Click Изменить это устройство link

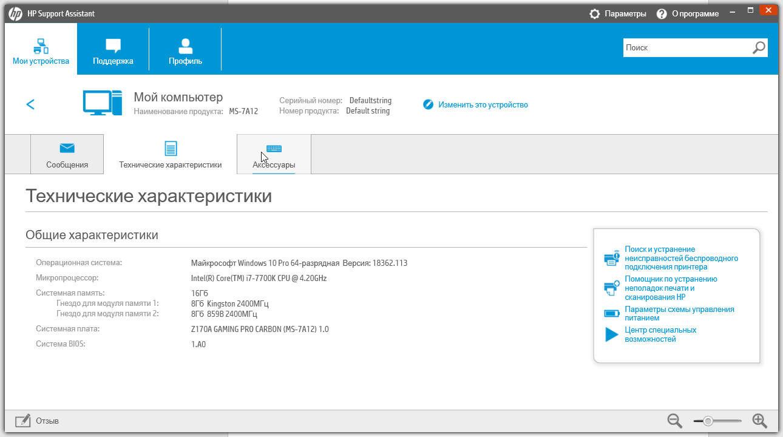(483, 104)
